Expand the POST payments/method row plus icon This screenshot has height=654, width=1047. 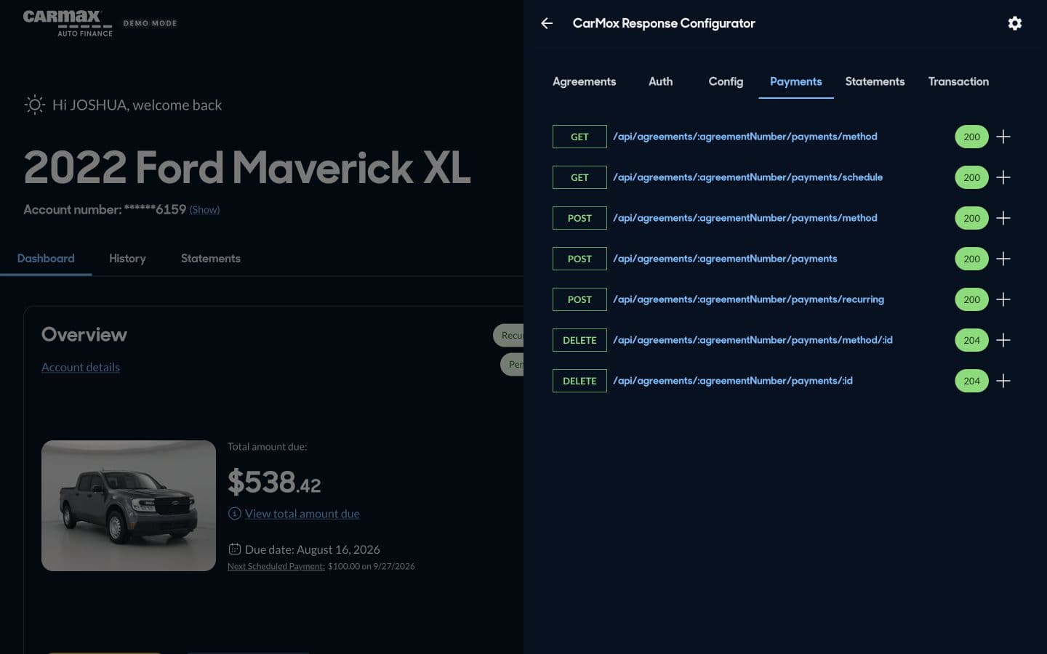coord(1003,218)
